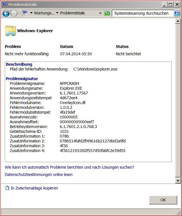Select the 078b value

tap(64, 136)
